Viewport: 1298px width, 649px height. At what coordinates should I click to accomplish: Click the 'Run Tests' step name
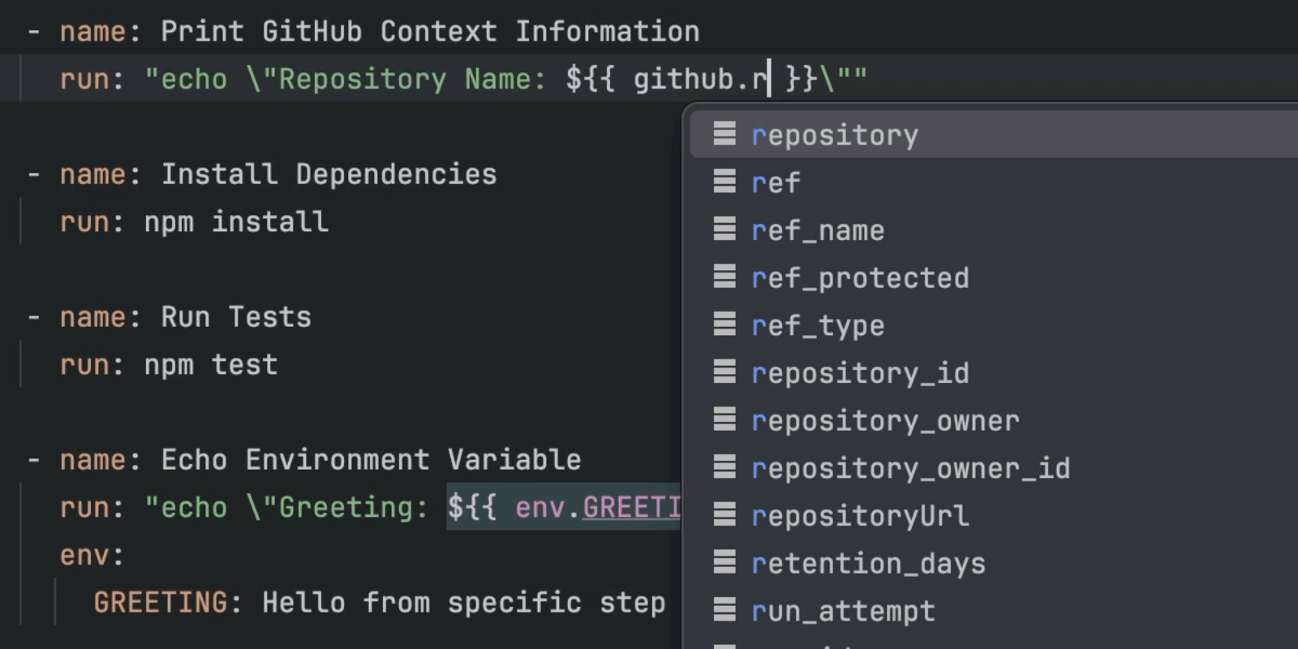point(236,317)
